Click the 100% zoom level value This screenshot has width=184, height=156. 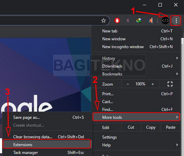point(140,84)
